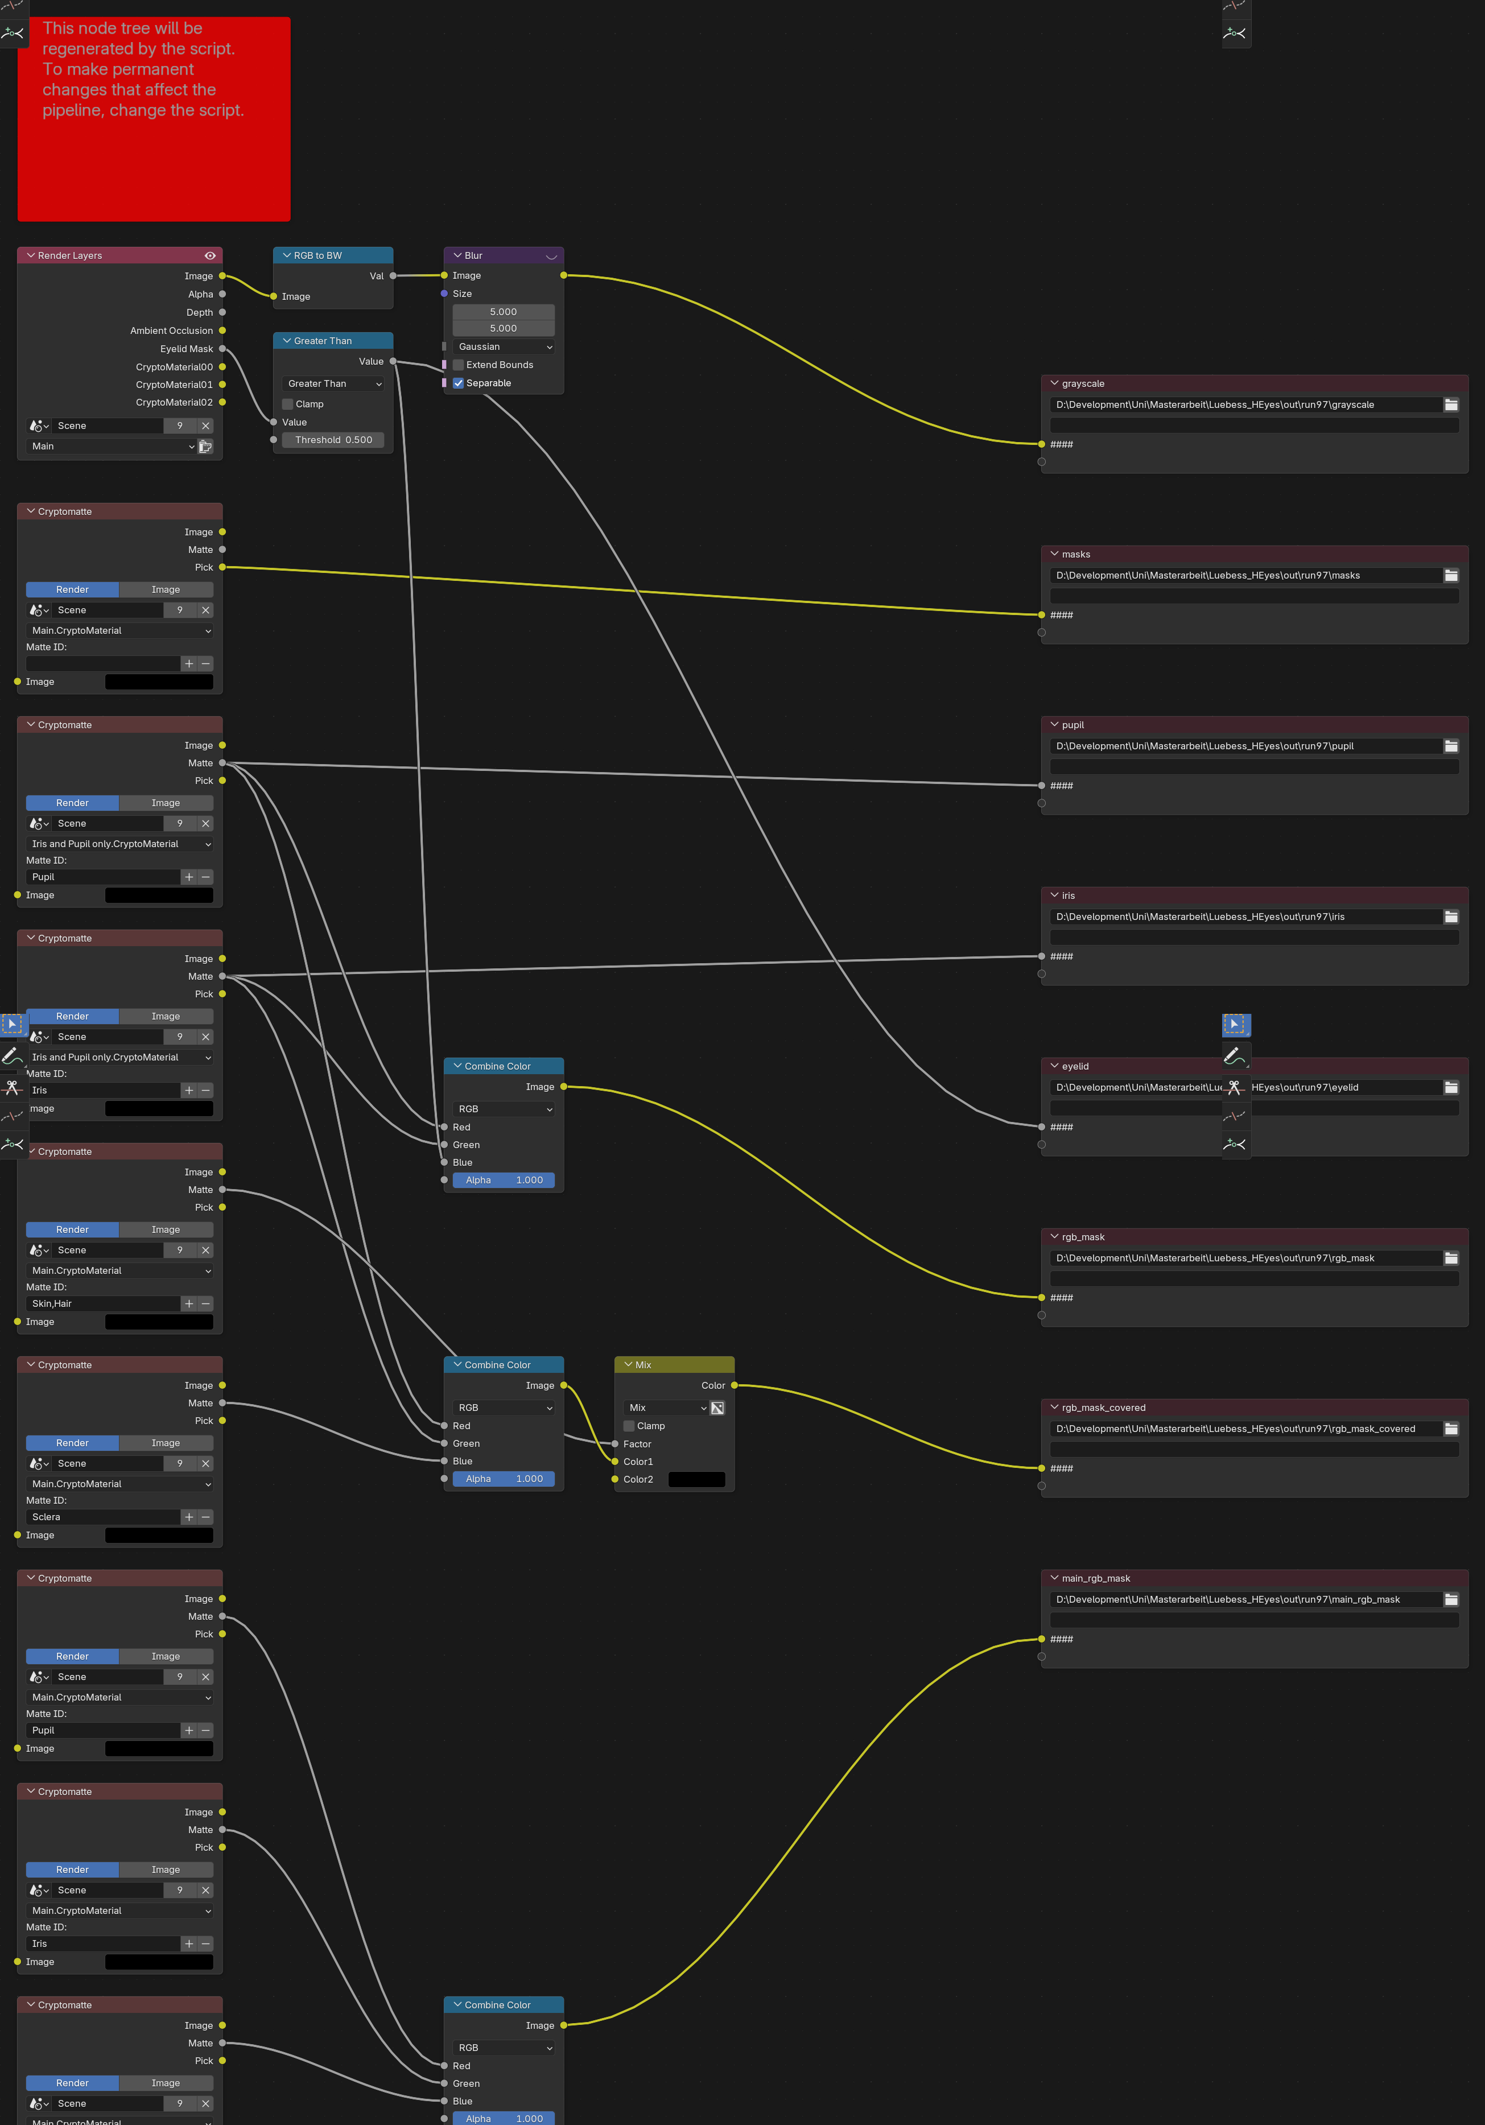Click plus button beside Sclera matte ID
The width and height of the screenshot is (1485, 2125).
point(189,1517)
